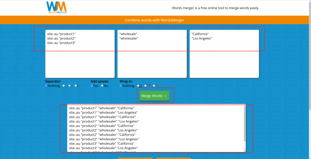Choose No for Add spaces
Viewport: 311px width, 159px height.
click(102, 86)
